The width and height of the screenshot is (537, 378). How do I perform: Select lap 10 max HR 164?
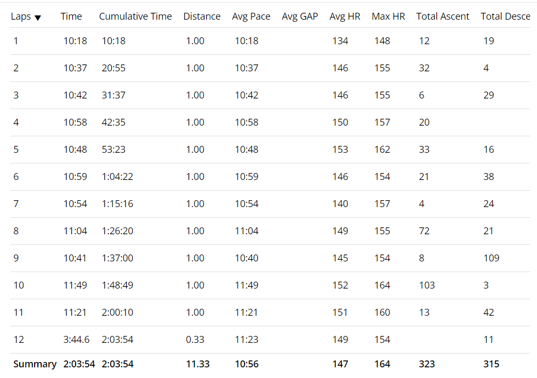pyautogui.click(x=382, y=285)
